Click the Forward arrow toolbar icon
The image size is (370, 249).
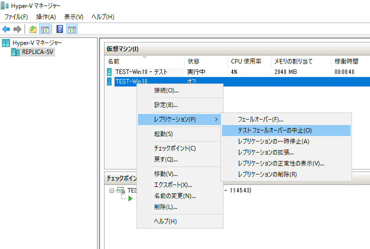(x=17, y=29)
